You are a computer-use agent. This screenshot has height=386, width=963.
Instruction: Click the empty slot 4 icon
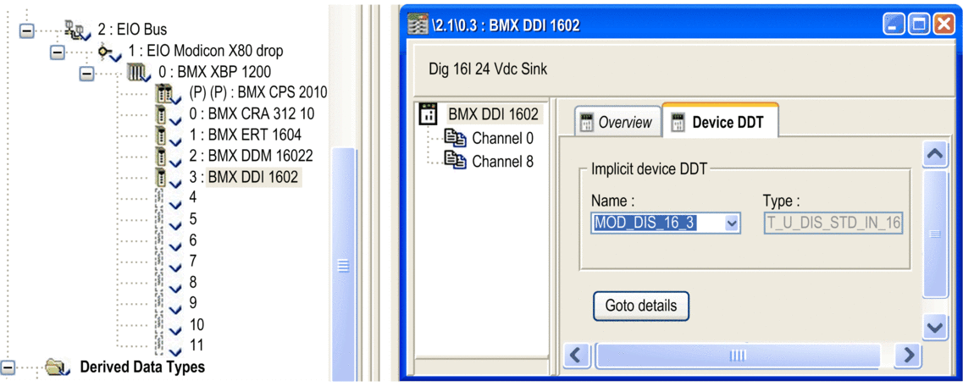[167, 199]
